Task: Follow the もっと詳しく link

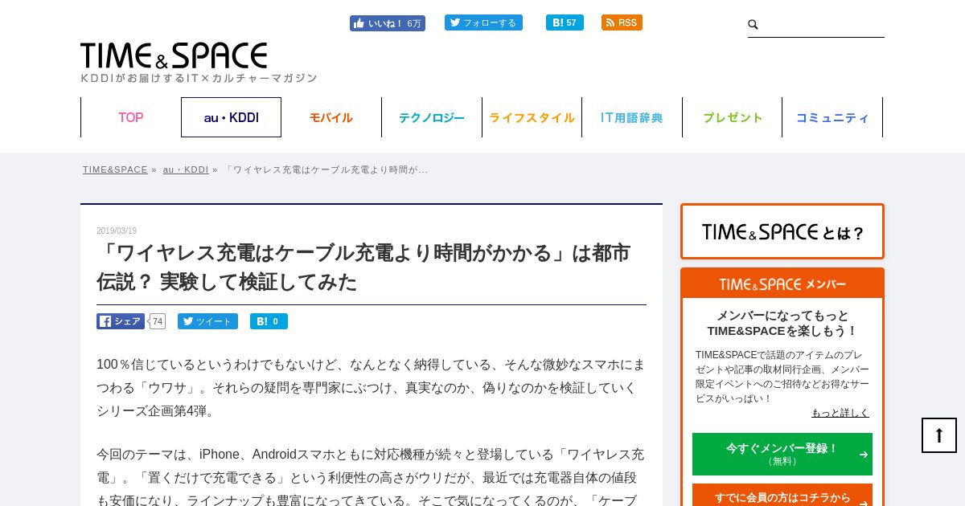Action: tap(840, 413)
